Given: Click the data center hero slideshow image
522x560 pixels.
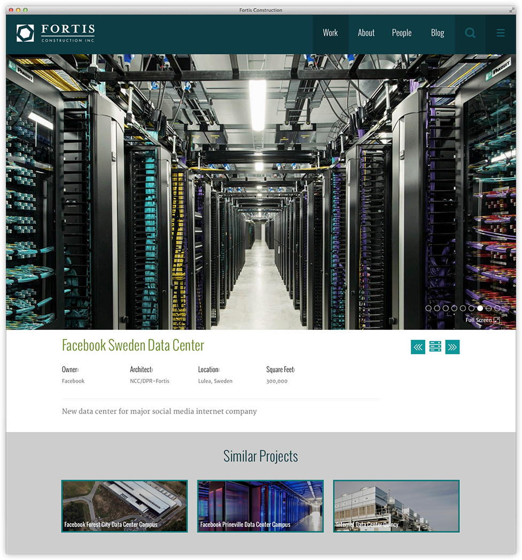Looking at the screenshot, I should pyautogui.click(x=261, y=192).
